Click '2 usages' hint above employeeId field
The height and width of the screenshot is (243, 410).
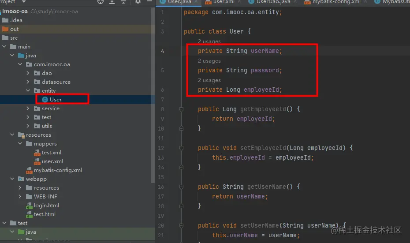click(x=209, y=80)
